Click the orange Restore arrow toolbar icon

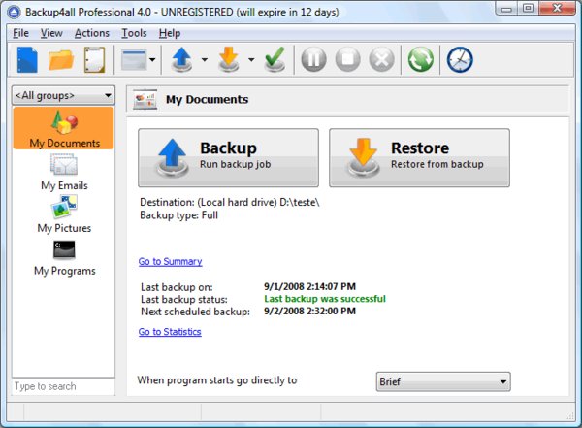[x=228, y=59]
